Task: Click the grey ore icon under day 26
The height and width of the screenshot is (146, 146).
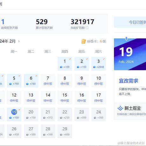Action: pyautogui.click(x=10, y=135)
